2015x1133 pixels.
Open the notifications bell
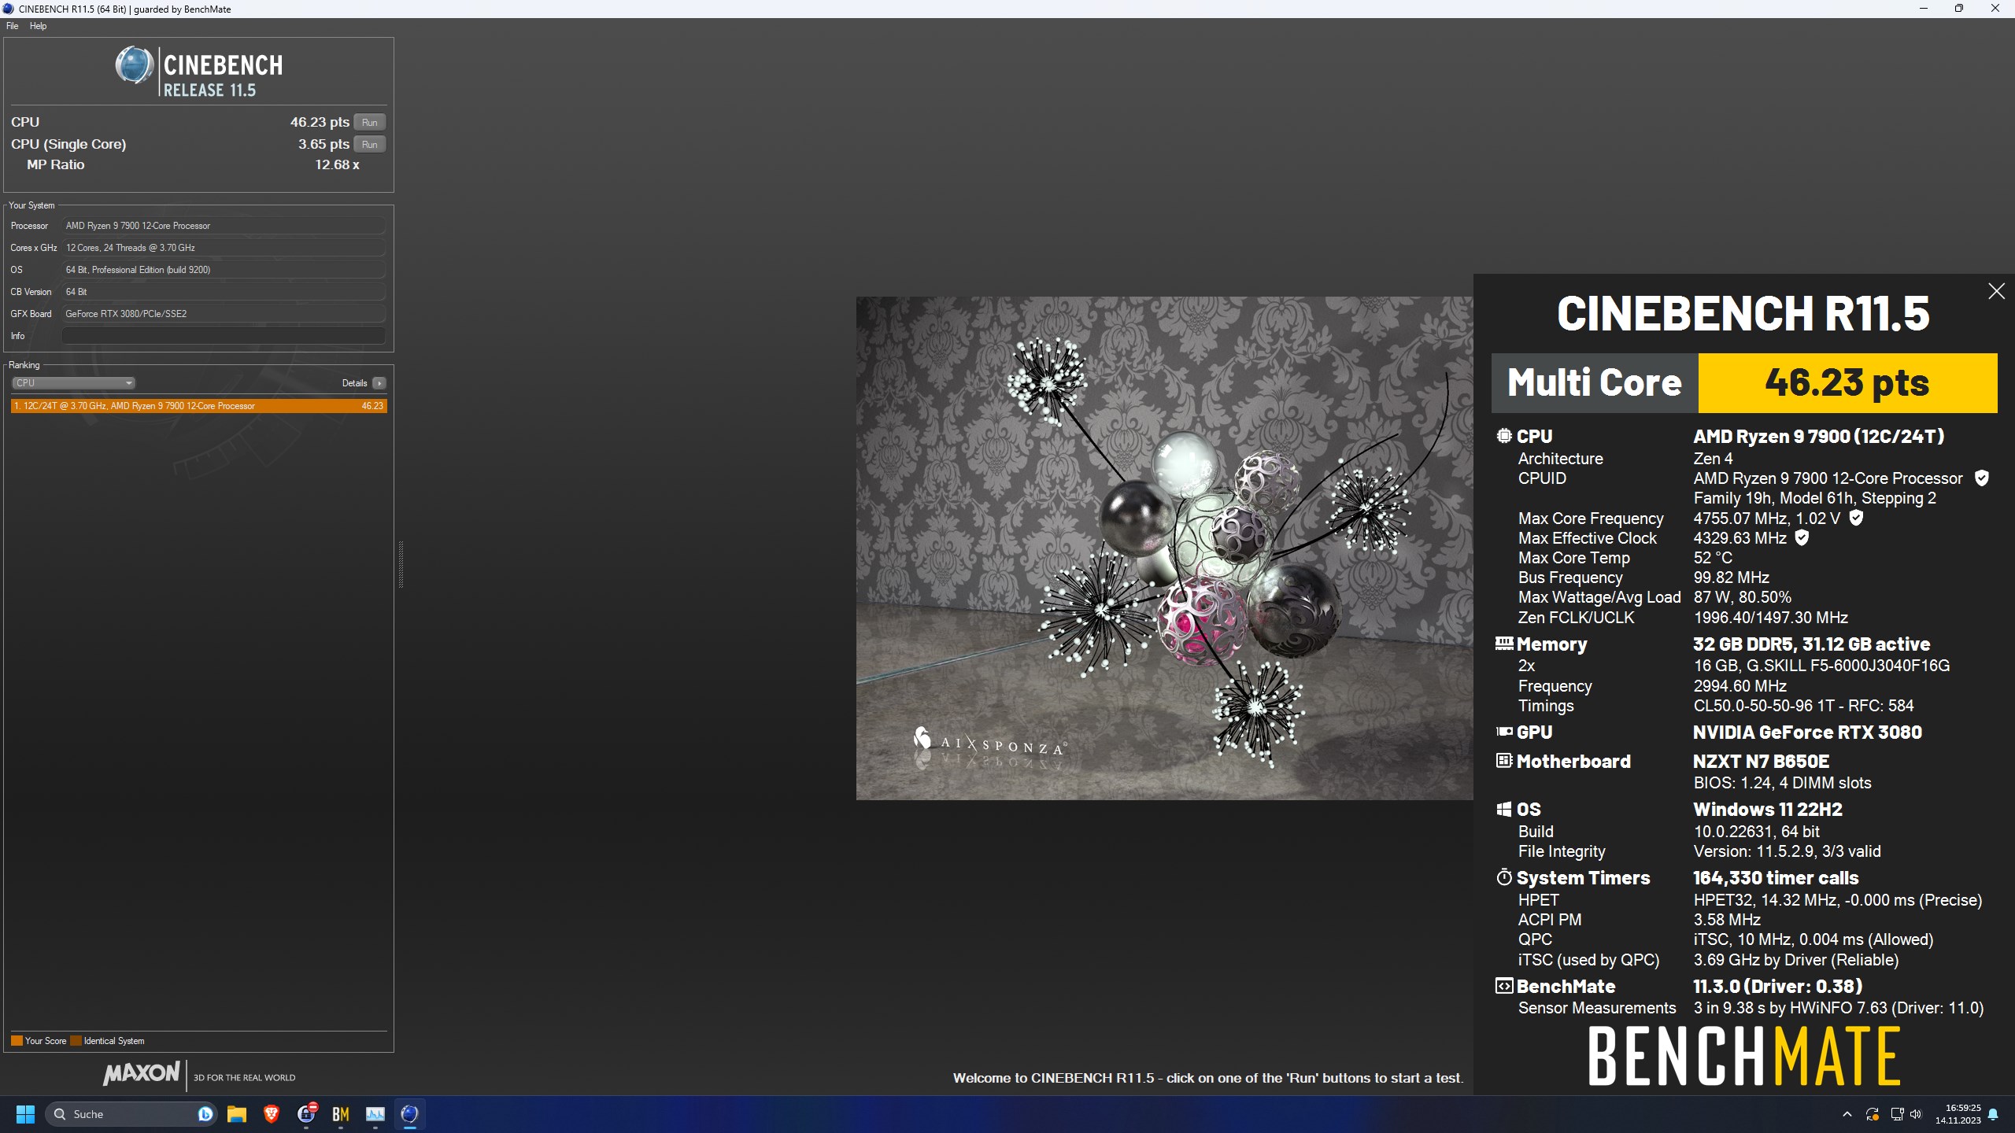(1993, 1114)
